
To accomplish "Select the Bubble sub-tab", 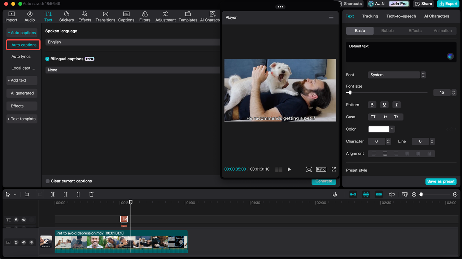I will pyautogui.click(x=387, y=31).
